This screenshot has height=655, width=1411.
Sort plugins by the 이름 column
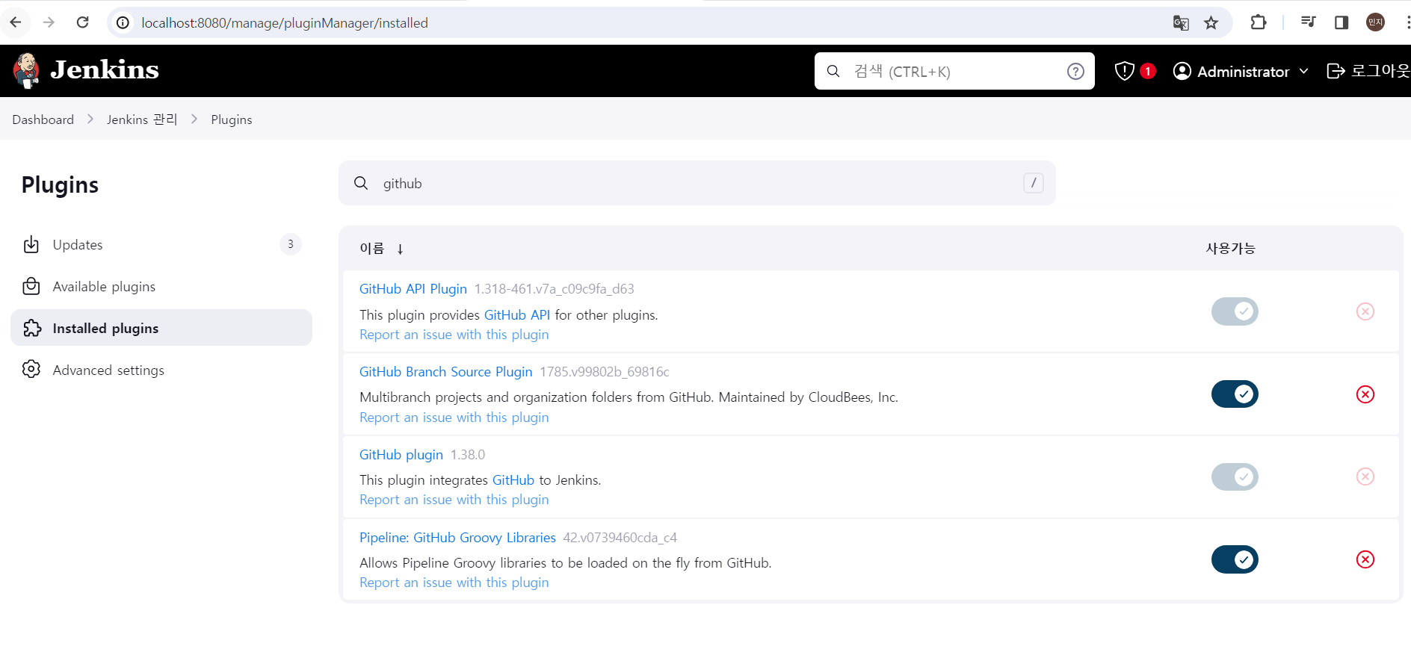click(x=371, y=248)
